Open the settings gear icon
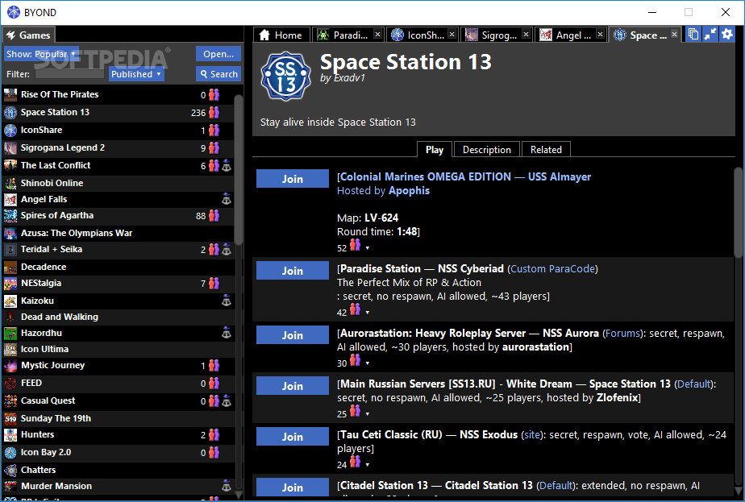The image size is (745, 502). pos(727,35)
